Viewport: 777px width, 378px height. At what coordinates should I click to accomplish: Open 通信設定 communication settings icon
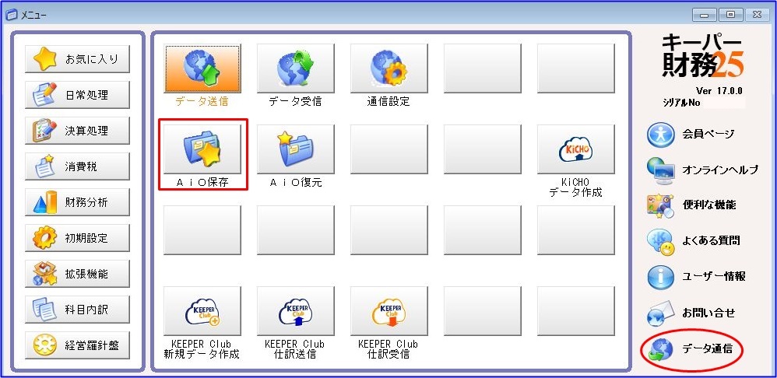click(389, 68)
